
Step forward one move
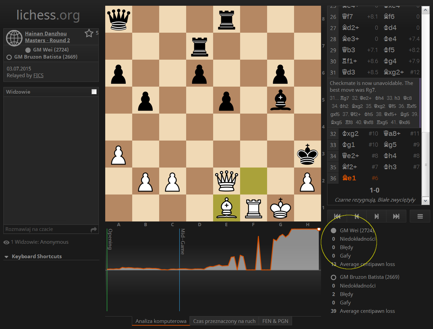pyautogui.click(x=377, y=216)
